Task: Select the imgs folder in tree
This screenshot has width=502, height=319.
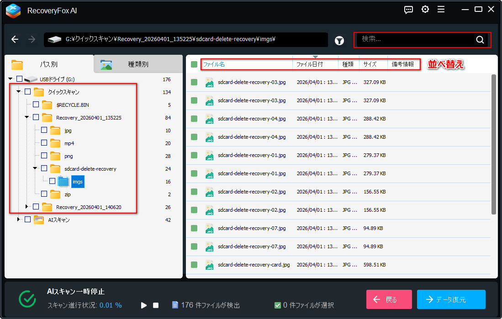Action: click(78, 182)
